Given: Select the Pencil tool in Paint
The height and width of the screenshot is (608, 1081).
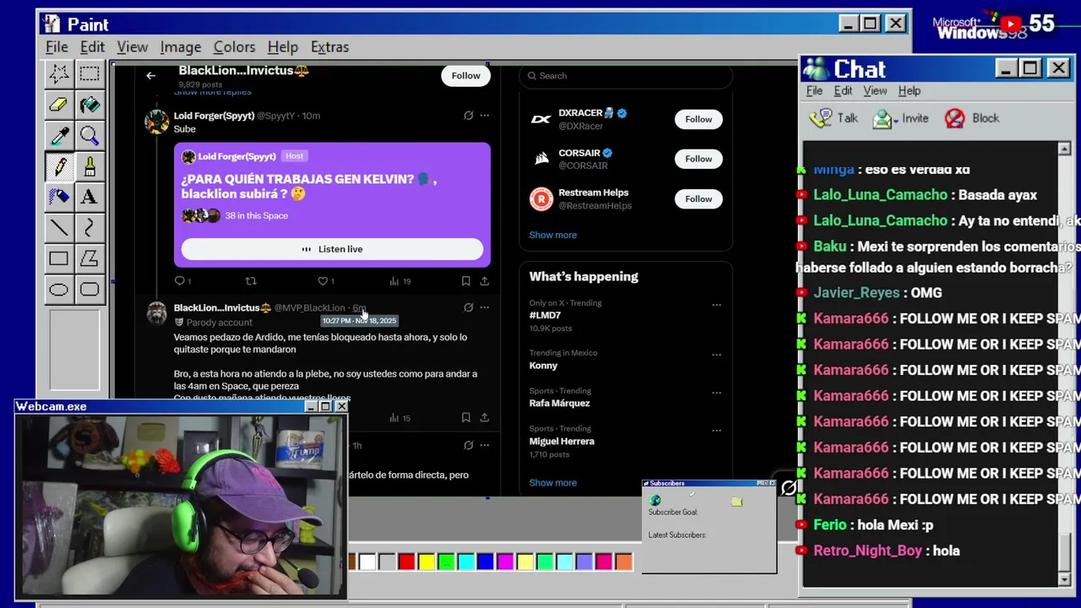Looking at the screenshot, I should coord(58,166).
